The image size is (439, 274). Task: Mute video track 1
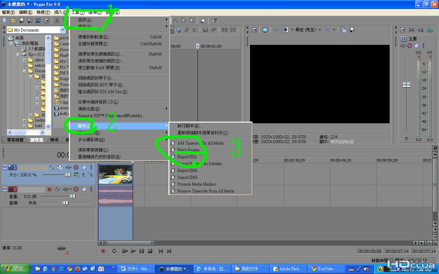click(x=84, y=167)
